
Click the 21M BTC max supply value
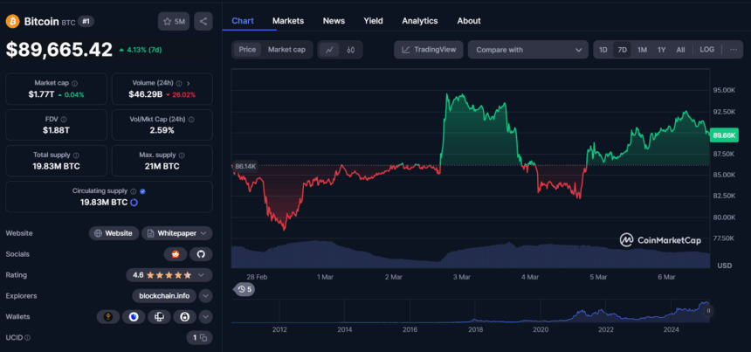[162, 166]
